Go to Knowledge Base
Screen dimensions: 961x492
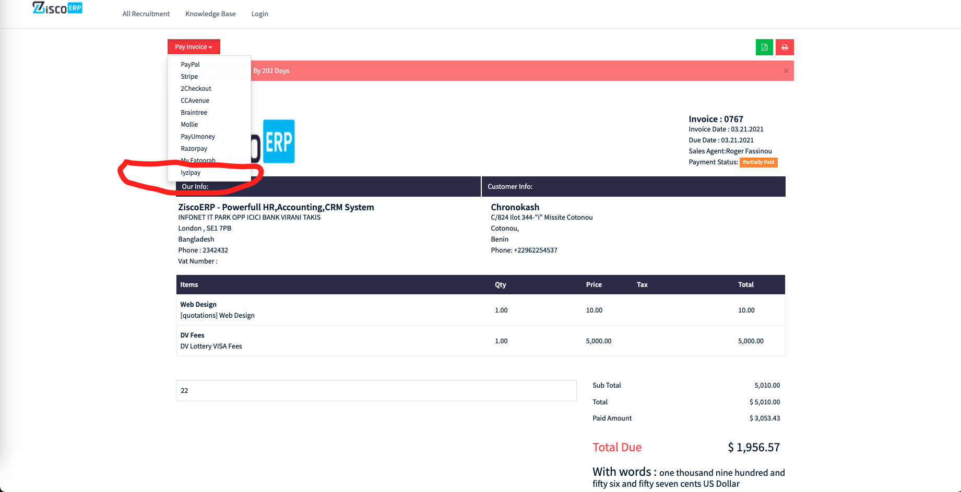pos(210,14)
